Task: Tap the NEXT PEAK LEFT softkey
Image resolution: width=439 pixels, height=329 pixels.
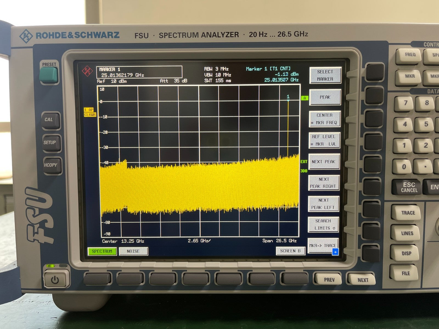Action: tap(323, 204)
